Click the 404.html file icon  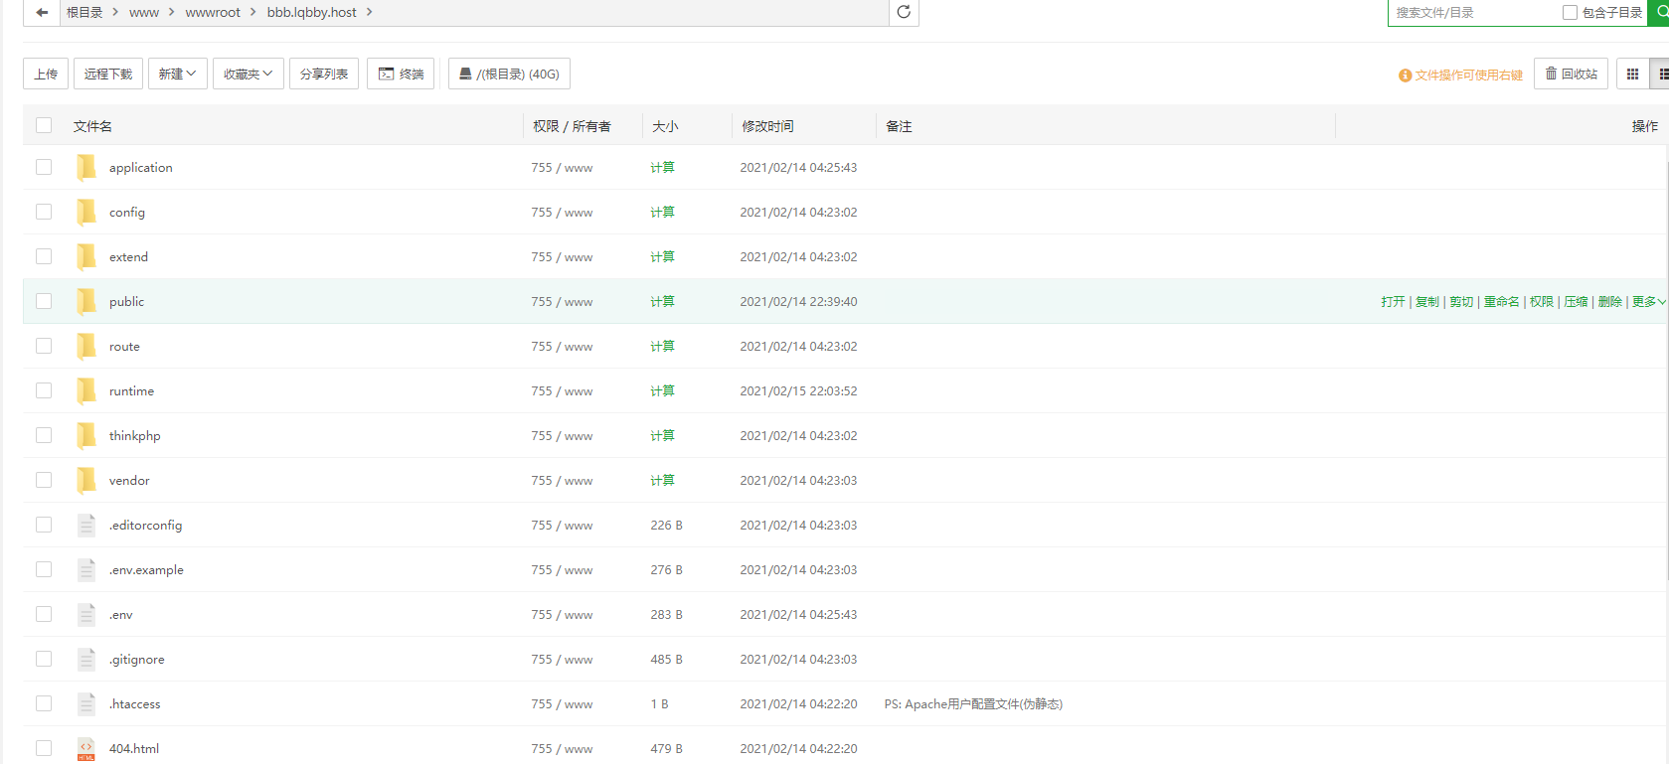pyautogui.click(x=86, y=748)
